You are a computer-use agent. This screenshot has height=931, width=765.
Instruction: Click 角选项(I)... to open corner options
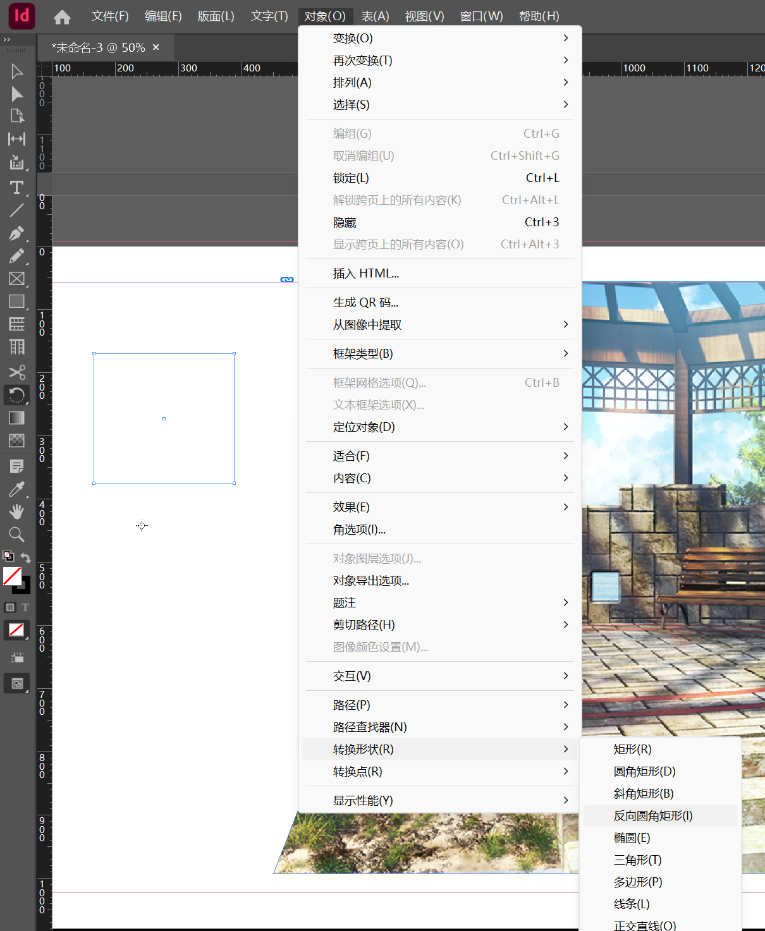(359, 529)
